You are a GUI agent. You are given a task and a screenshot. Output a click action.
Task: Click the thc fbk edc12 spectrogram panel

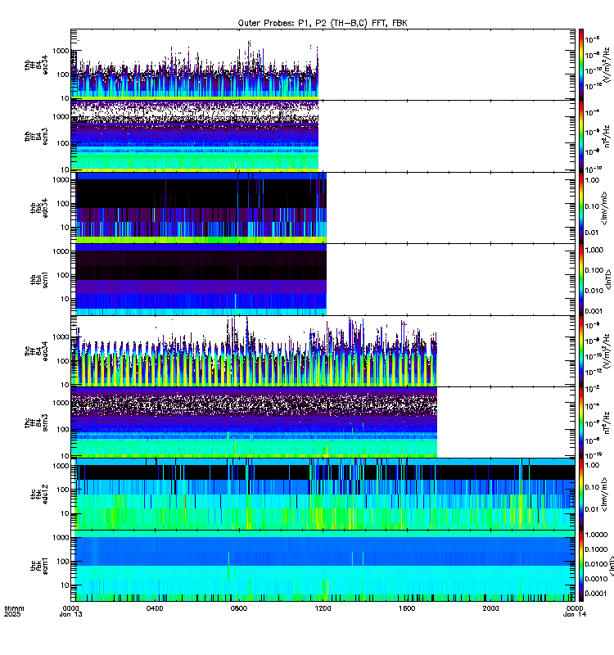pos(323,495)
